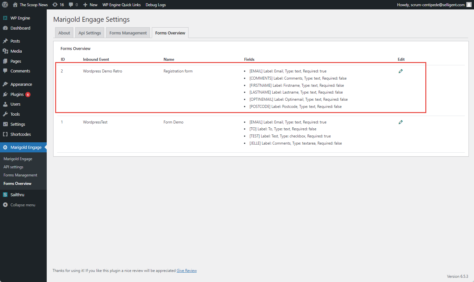Open Debug Logs in admin bar
The width and height of the screenshot is (474, 282).
click(156, 5)
